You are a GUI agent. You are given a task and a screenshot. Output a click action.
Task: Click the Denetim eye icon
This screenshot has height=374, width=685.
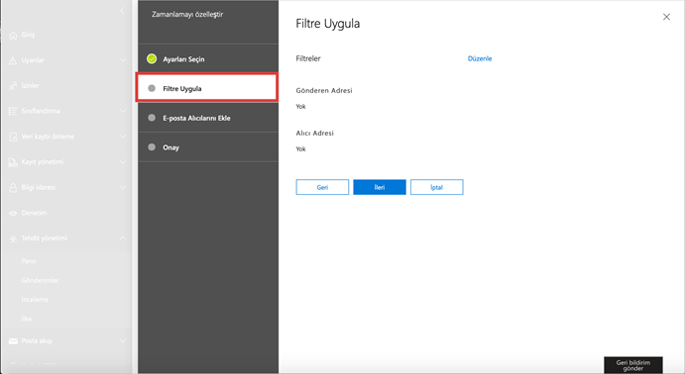pos(14,213)
